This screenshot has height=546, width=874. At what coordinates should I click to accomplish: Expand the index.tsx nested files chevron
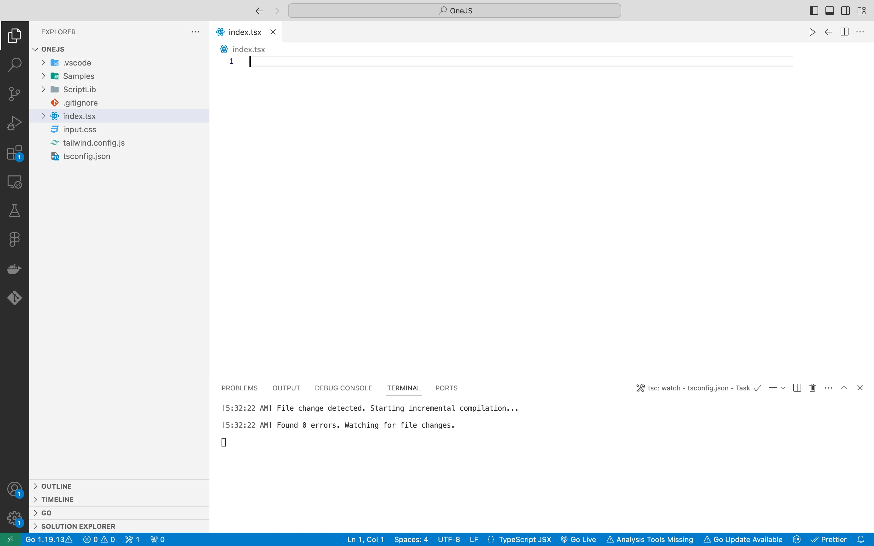tap(43, 116)
